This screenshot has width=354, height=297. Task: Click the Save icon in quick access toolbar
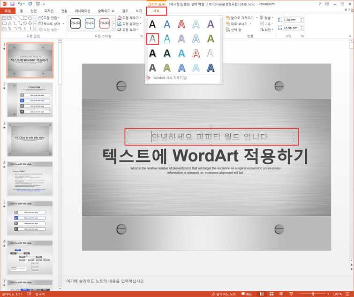[x=12, y=4]
